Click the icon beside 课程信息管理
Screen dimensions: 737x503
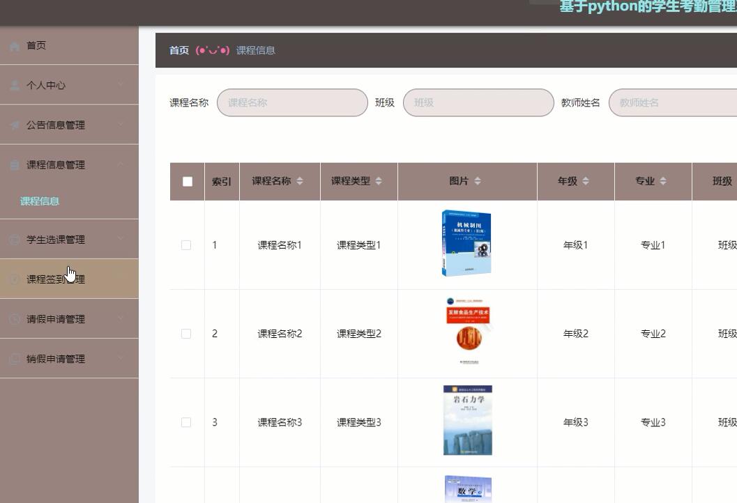(15, 165)
